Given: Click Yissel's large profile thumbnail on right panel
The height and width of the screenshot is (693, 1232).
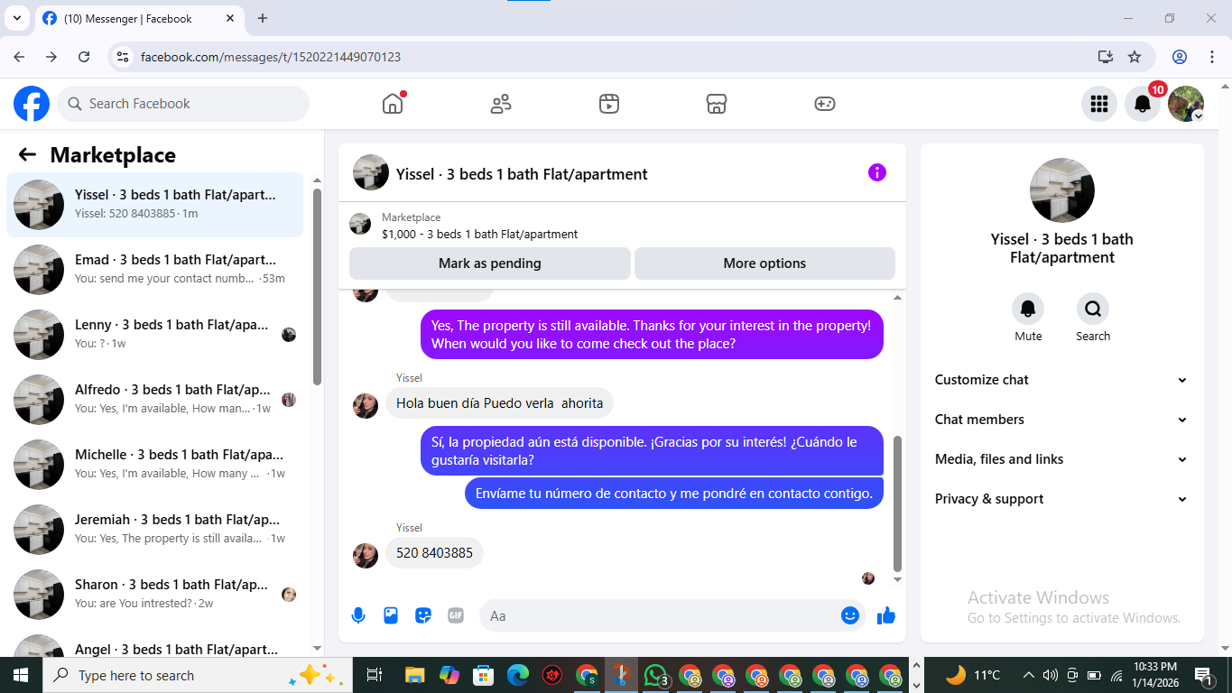Looking at the screenshot, I should pyautogui.click(x=1062, y=190).
